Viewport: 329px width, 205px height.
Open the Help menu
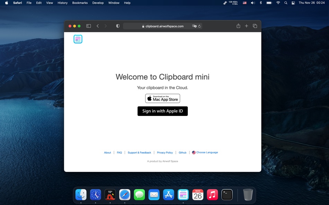pyautogui.click(x=127, y=3)
